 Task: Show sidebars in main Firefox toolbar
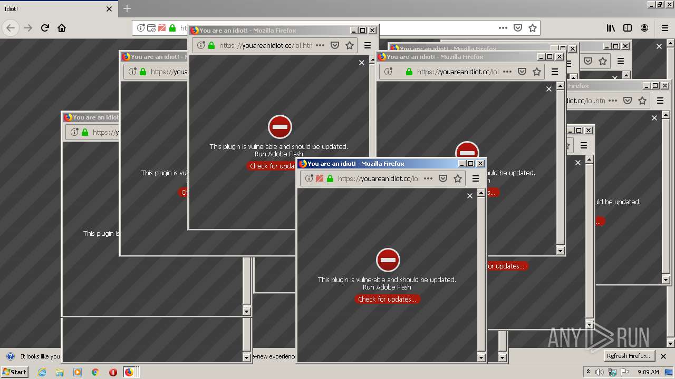point(628,28)
